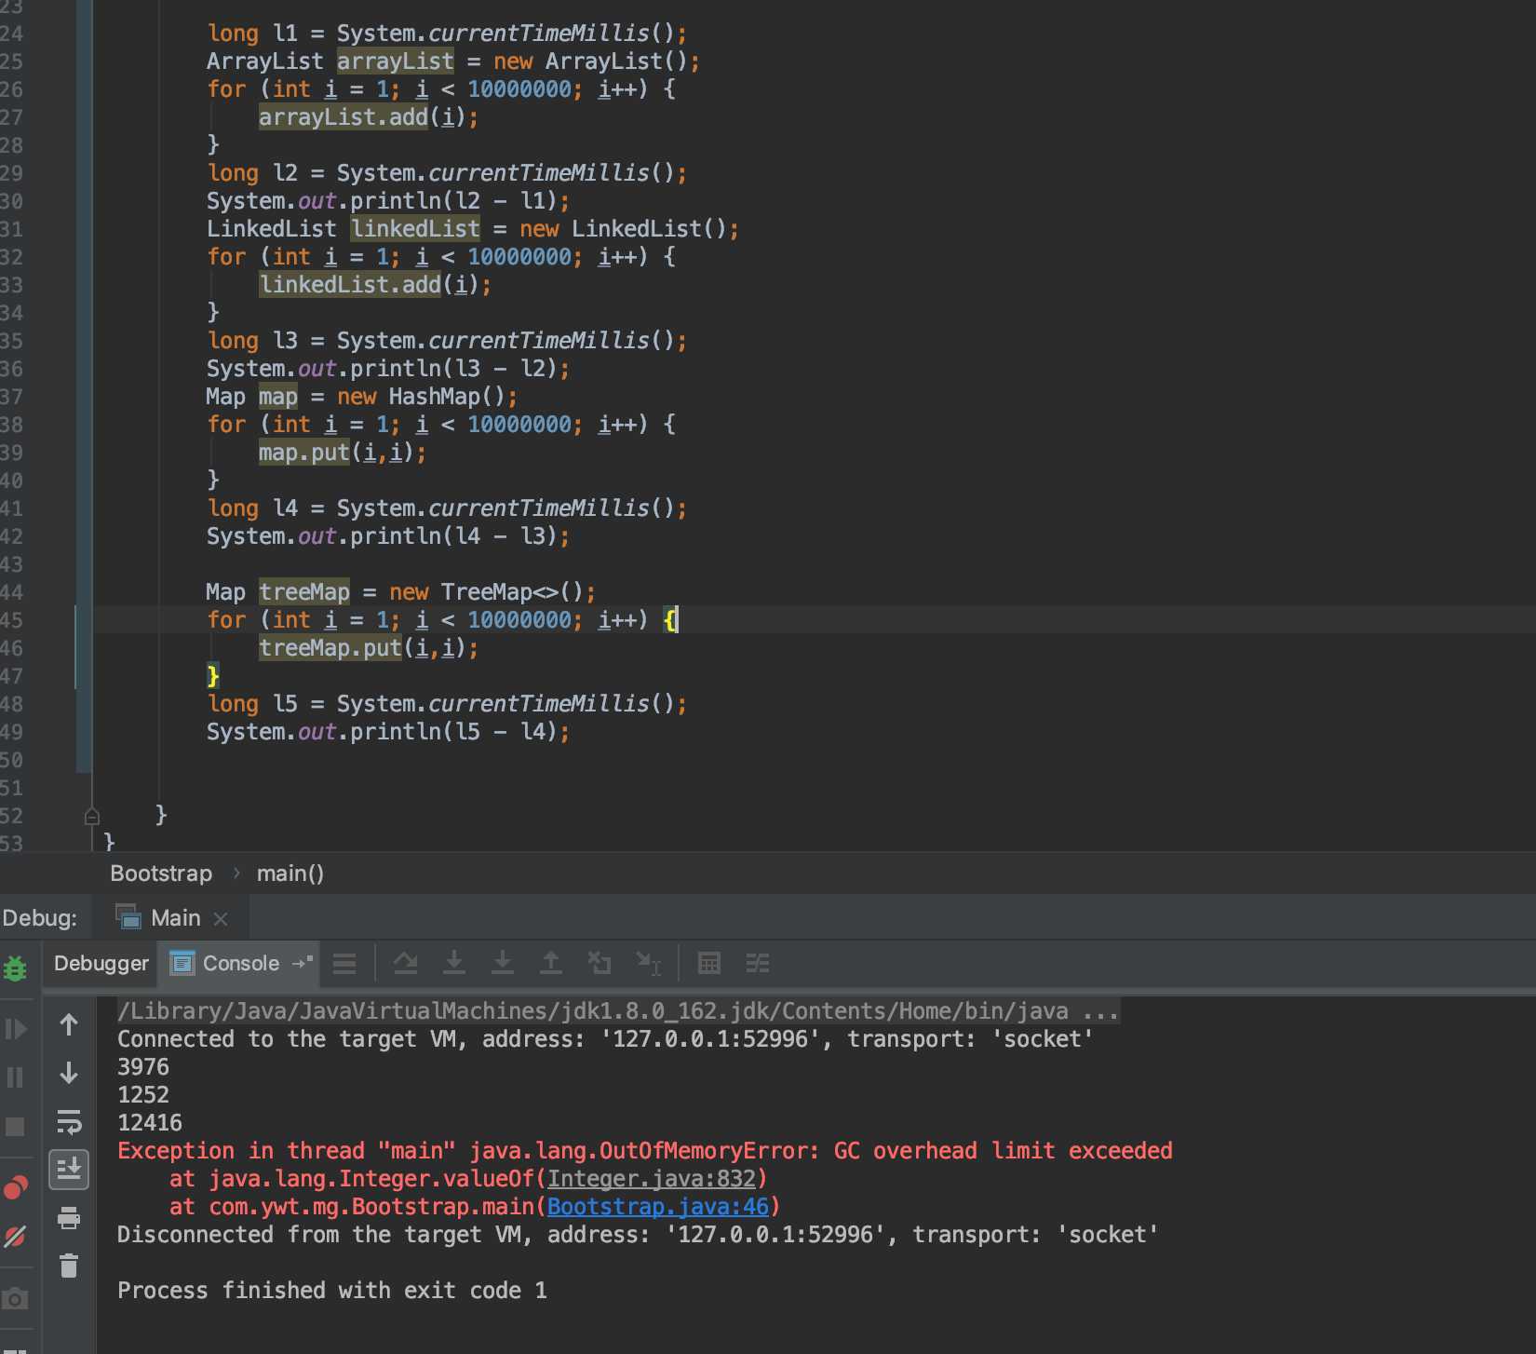This screenshot has height=1354, width=1536.
Task: Toggle the Soft-Wrap console icon
Action: (69, 1122)
